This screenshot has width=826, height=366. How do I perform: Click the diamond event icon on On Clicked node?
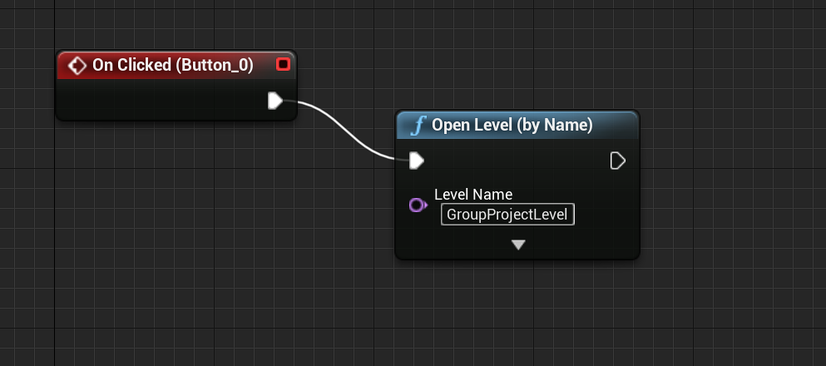[x=77, y=66]
